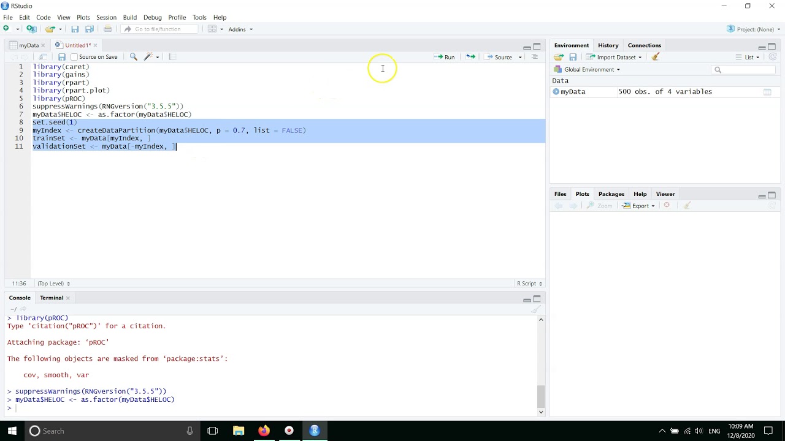Click the show in new window icon in editor
785x441 pixels.
[x=43, y=57]
